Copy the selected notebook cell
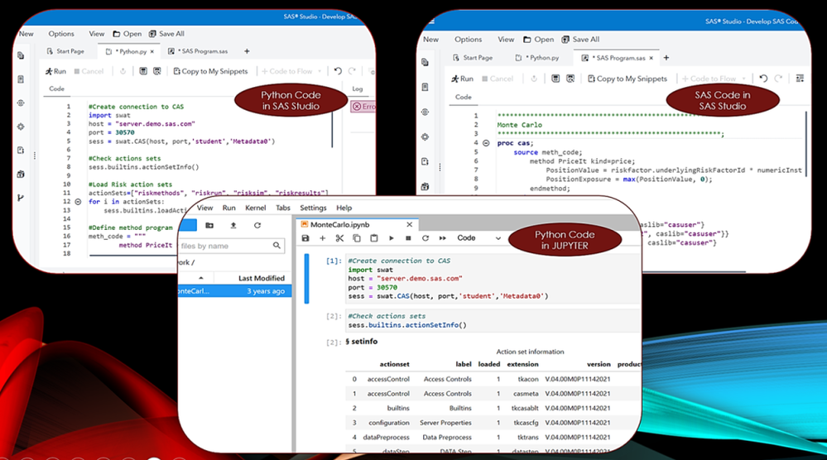 pyautogui.click(x=357, y=238)
